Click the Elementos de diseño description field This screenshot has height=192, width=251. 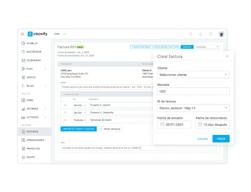click(x=121, y=120)
